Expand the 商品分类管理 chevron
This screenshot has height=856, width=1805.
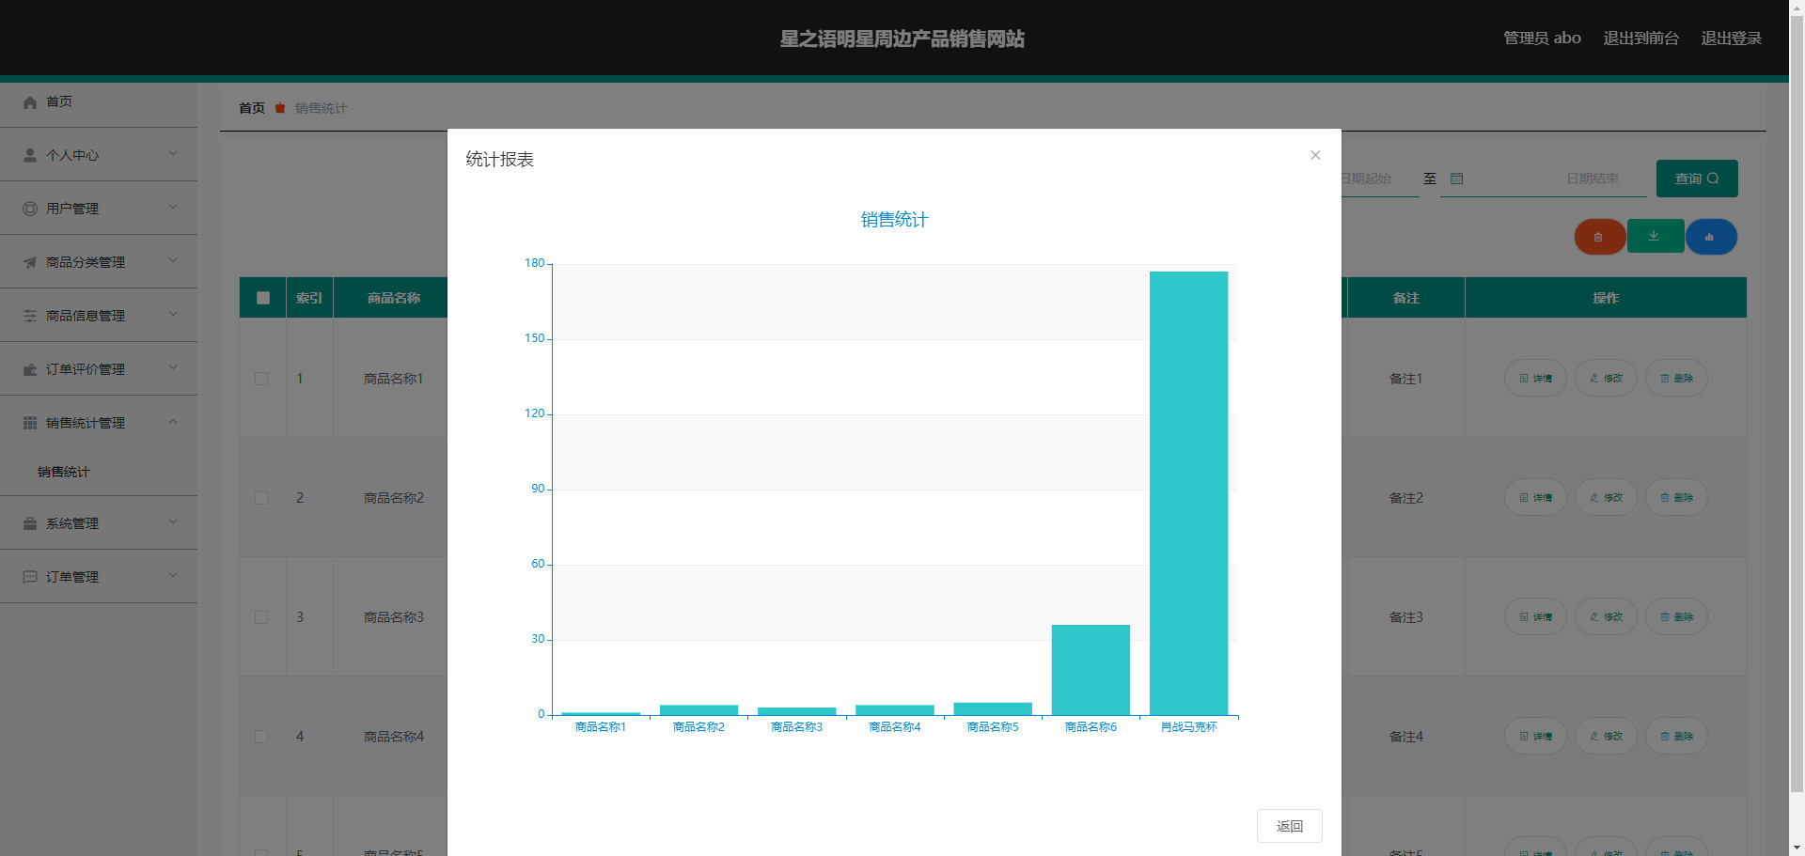tap(173, 260)
